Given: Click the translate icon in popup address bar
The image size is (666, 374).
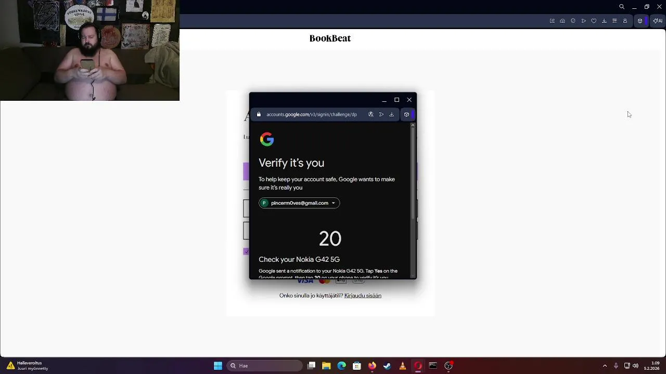Looking at the screenshot, I should click(x=370, y=114).
